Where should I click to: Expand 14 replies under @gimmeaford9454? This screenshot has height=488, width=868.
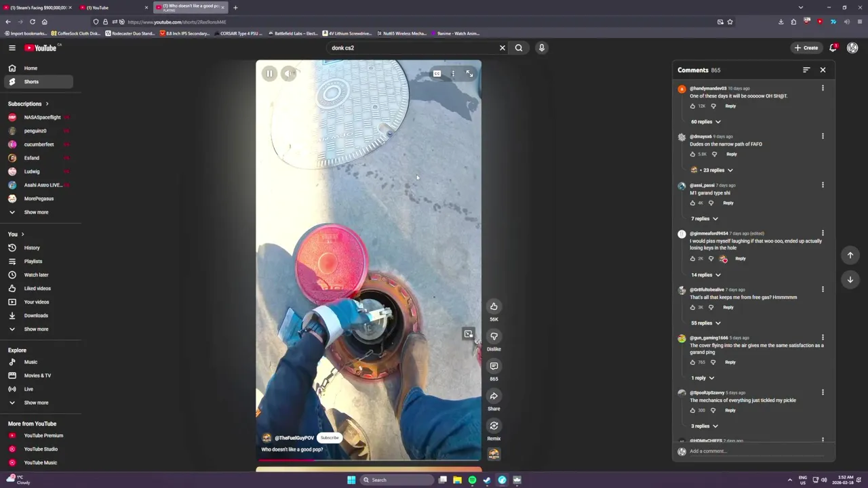pyautogui.click(x=706, y=274)
